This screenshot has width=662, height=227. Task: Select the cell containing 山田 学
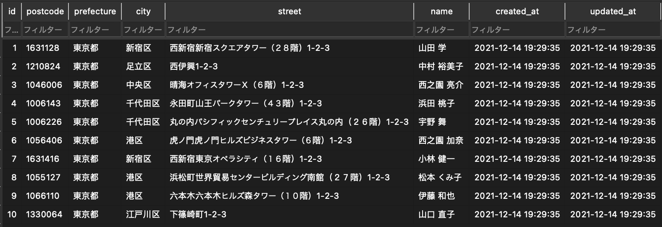click(432, 48)
